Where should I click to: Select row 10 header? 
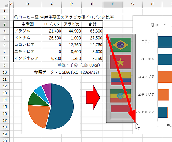(5, 72)
